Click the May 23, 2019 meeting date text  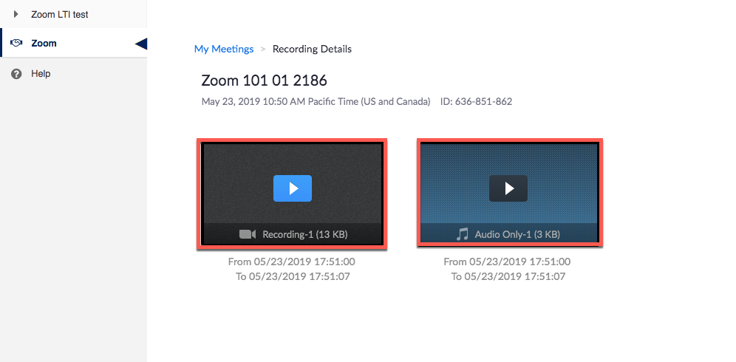316,102
